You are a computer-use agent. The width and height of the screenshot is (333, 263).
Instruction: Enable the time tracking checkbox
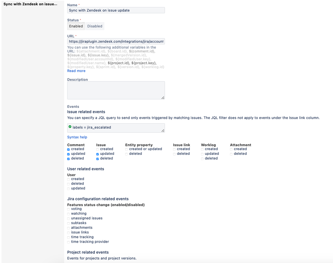click(68, 238)
